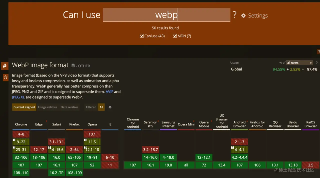320x178 pixels.
Task: Click the usage help question mark
Action: click(x=317, y=63)
